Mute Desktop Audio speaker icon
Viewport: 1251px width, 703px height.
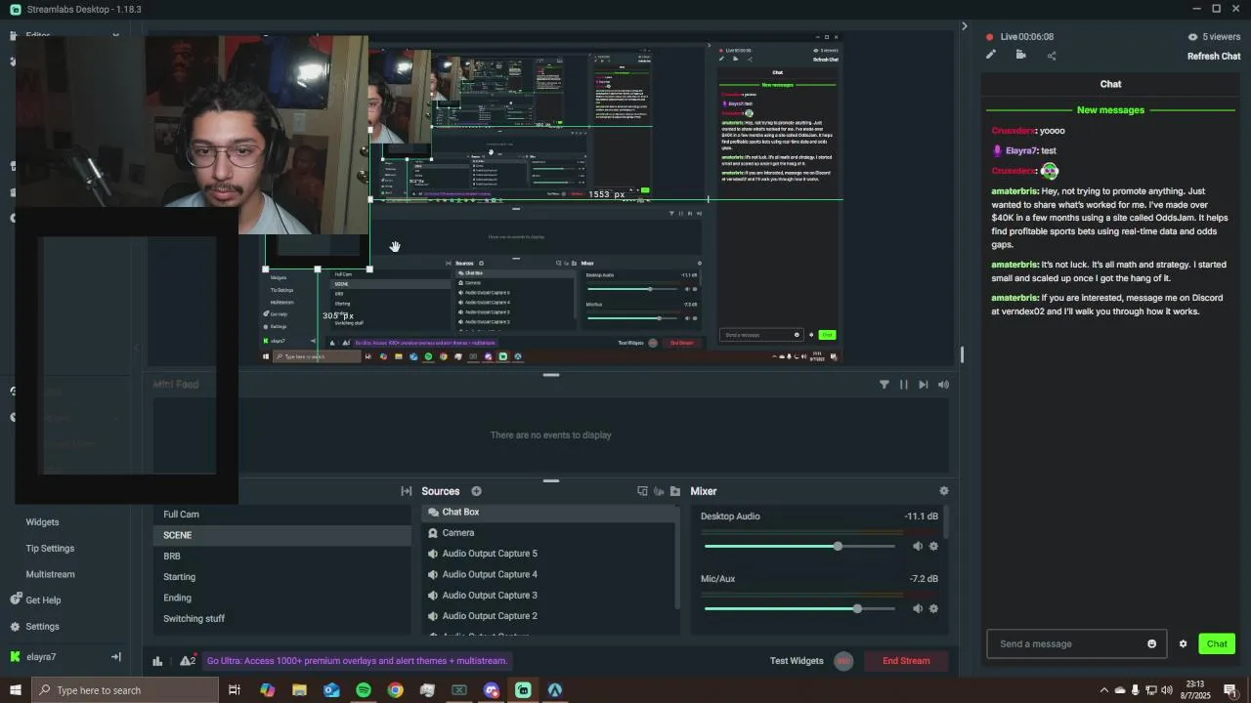tap(918, 546)
